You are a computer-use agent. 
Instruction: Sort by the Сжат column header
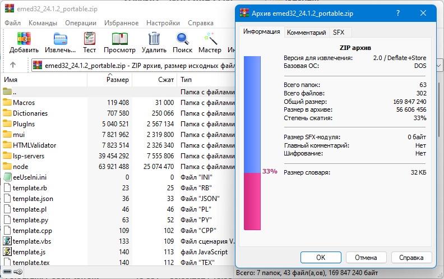coord(155,80)
